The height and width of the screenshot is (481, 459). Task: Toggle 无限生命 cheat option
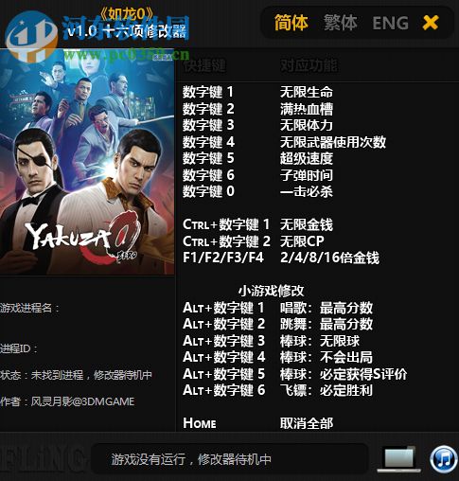307,92
